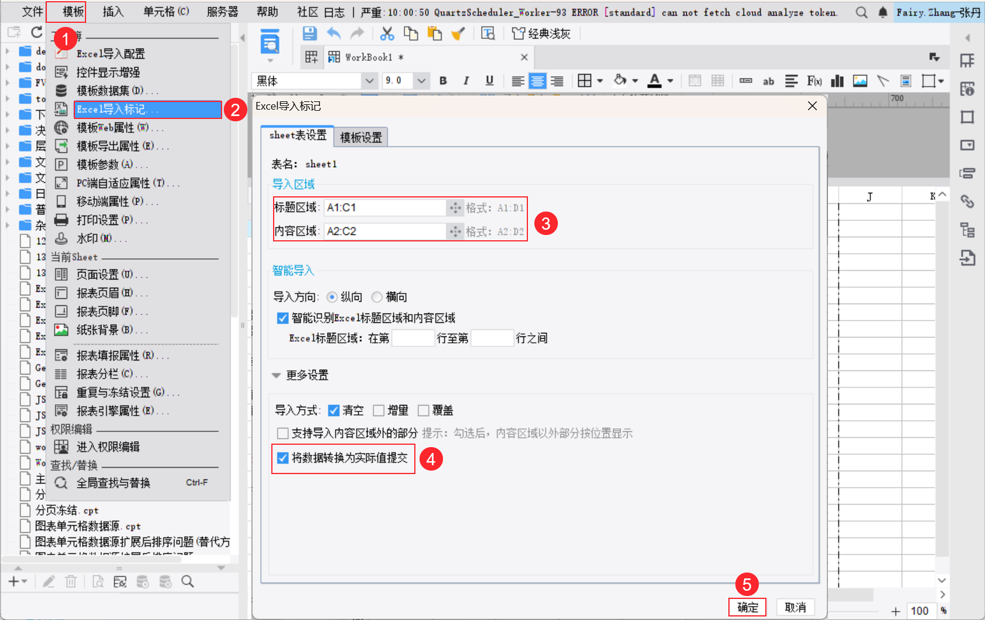Switch to 模板设置 tab
The image size is (985, 620).
(x=361, y=137)
